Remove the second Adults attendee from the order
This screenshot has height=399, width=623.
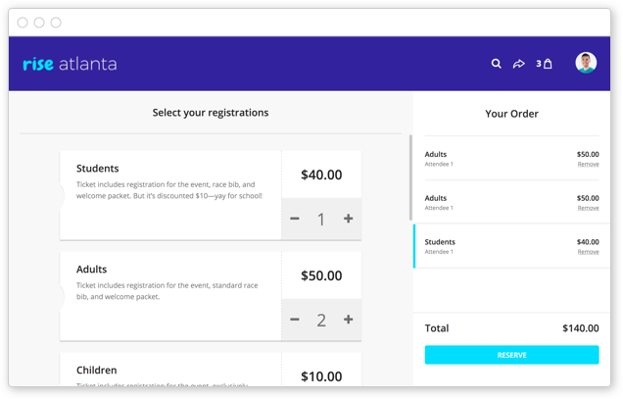[x=588, y=208]
